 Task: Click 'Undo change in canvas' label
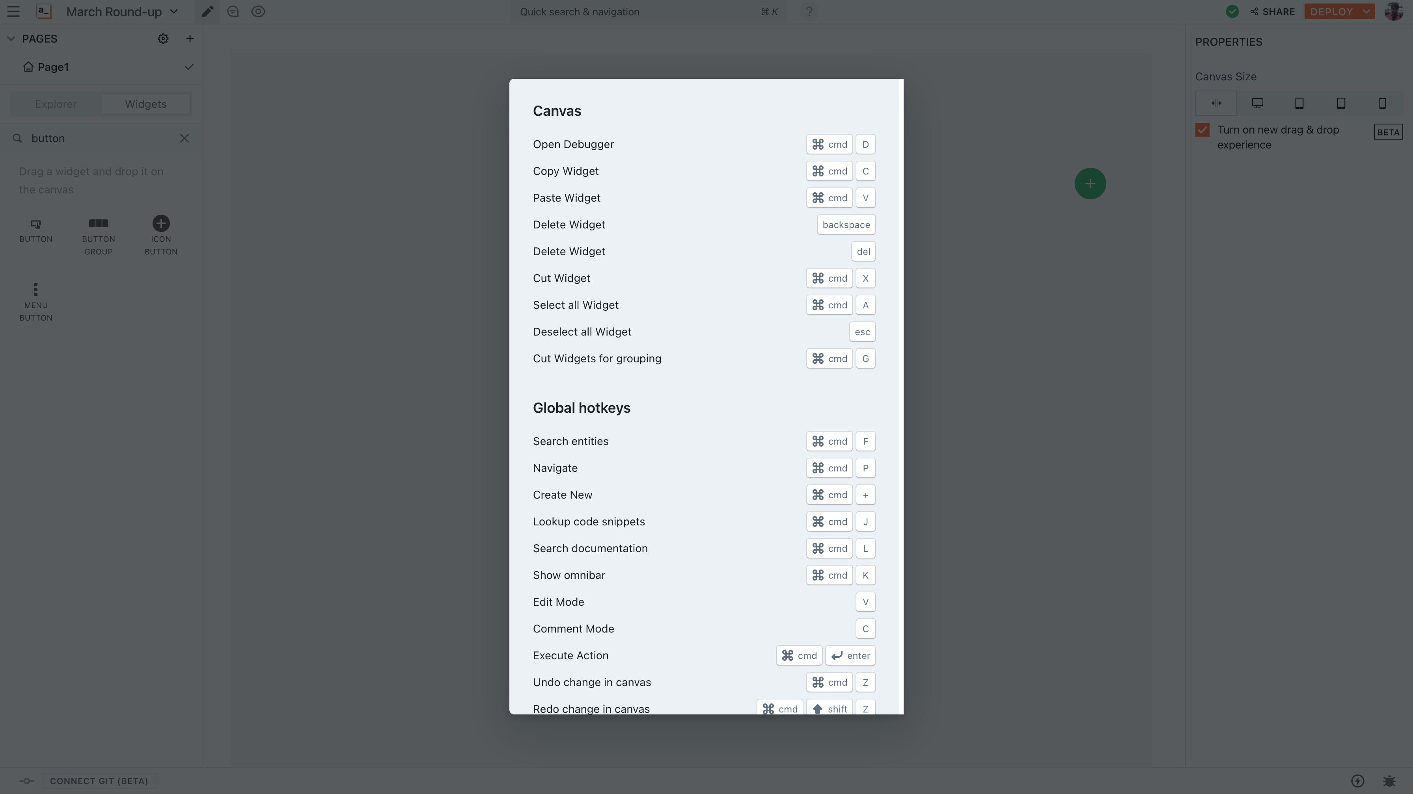pyautogui.click(x=592, y=683)
